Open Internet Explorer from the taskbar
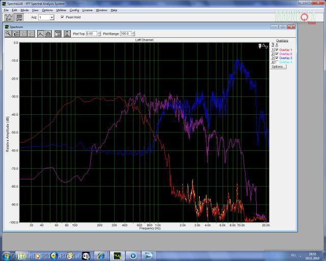 [x=101, y=256]
